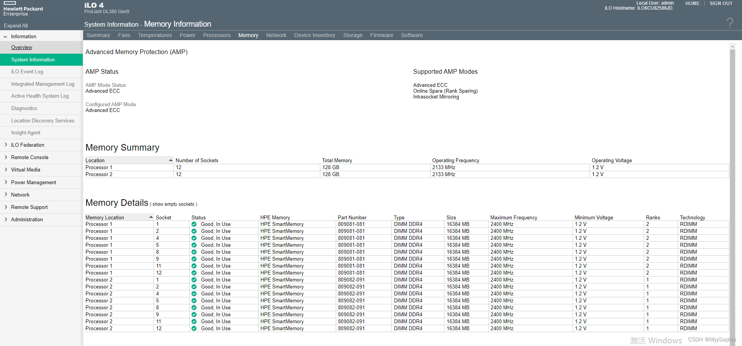The width and height of the screenshot is (742, 346).
Task: Open the help question mark icon
Action: 730,23
